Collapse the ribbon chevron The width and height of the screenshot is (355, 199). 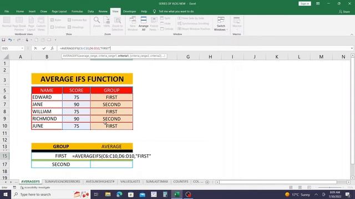tap(352, 34)
